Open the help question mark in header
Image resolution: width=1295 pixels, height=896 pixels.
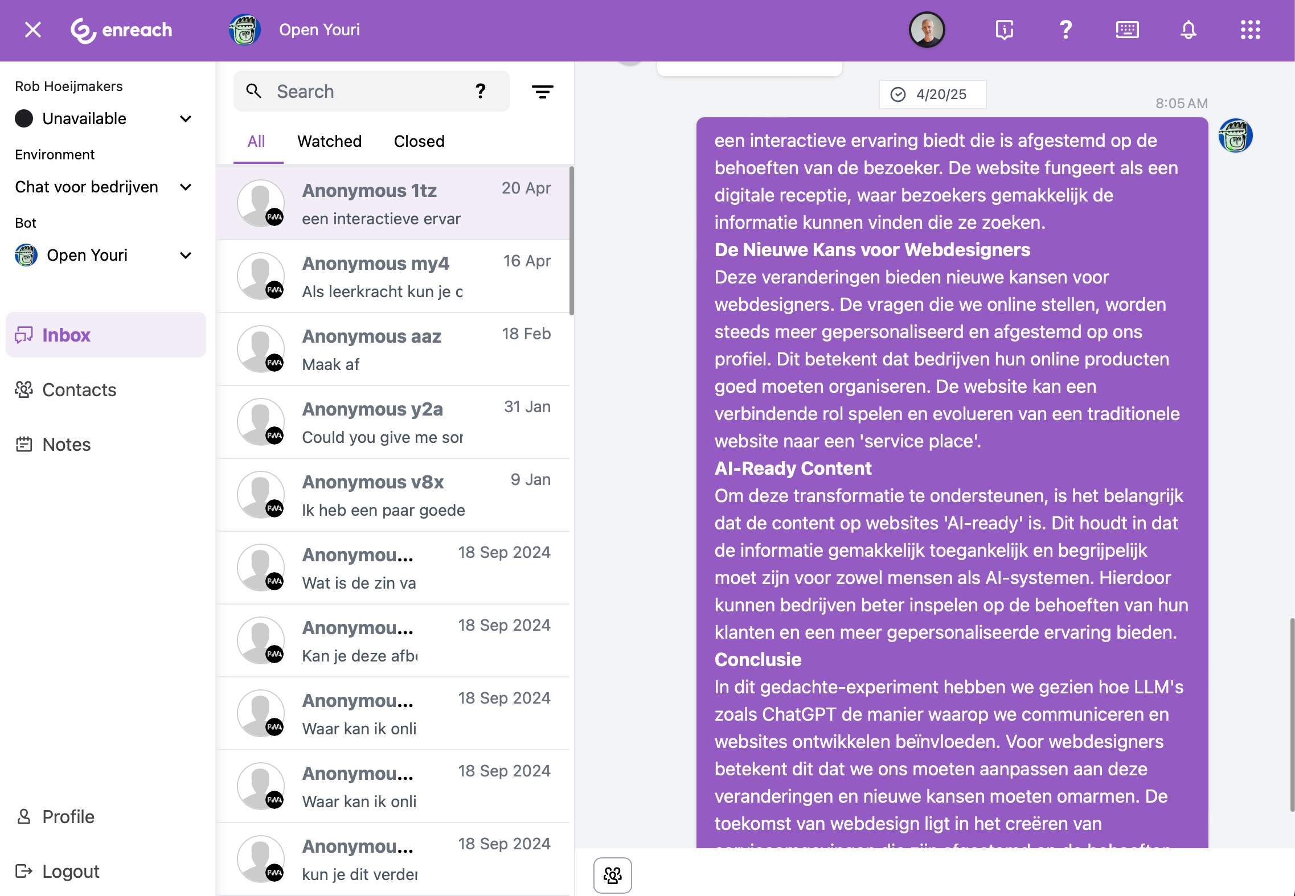point(1065,30)
